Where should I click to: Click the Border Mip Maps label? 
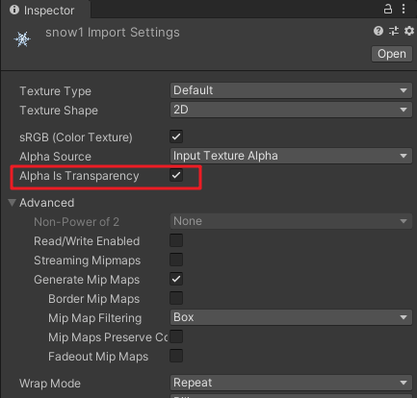(x=94, y=299)
